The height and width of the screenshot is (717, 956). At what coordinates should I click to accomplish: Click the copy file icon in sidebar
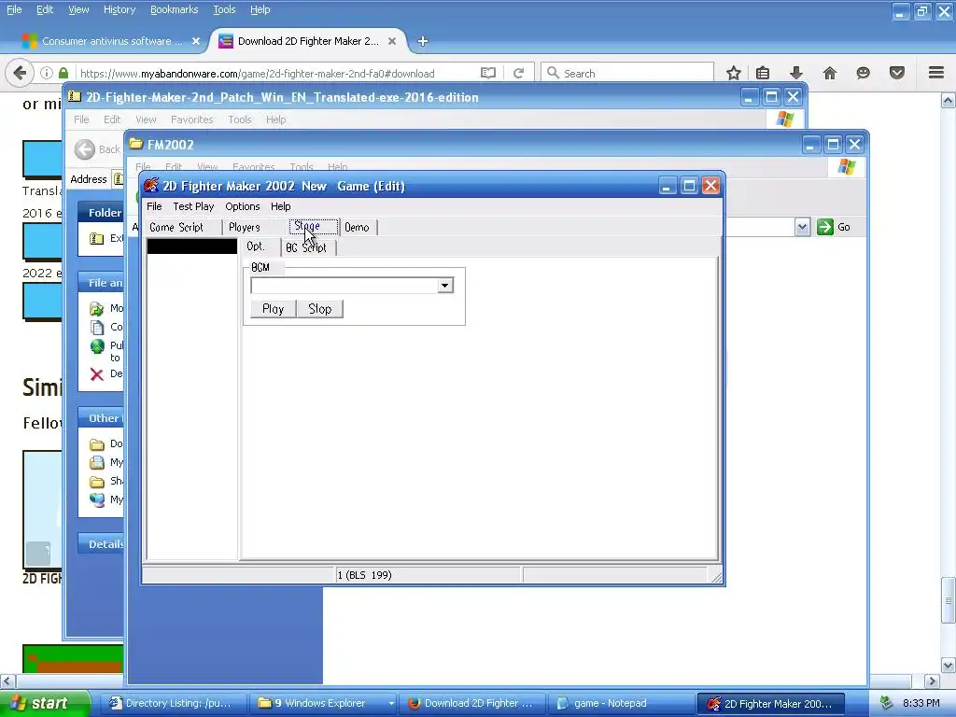[x=97, y=328]
